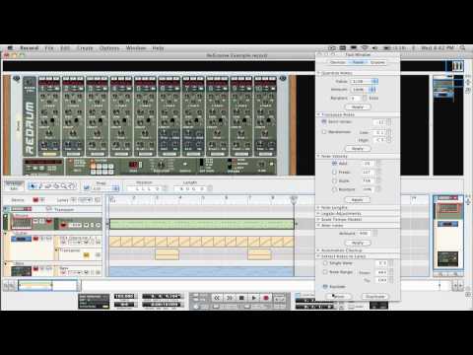Open the Edit menu
Image resolution: width=473 pixels, height=355 pixels.
pos(65,48)
